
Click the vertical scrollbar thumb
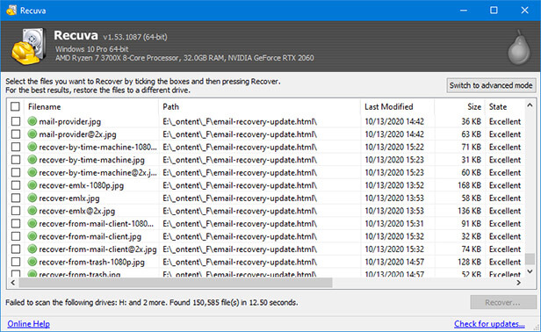530,258
